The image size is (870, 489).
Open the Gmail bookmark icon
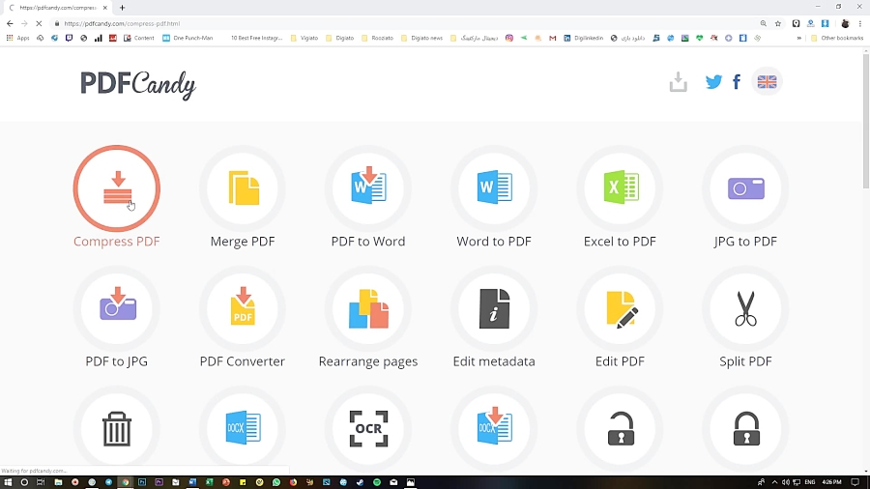553,39
